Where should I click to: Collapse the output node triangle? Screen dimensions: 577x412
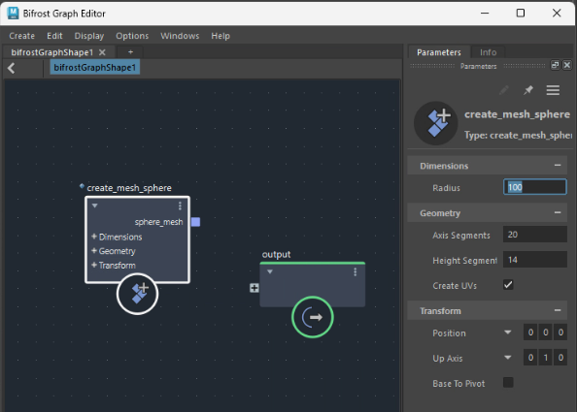pyautogui.click(x=270, y=271)
